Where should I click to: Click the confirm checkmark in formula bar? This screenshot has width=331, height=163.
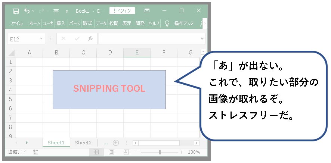click(x=77, y=38)
